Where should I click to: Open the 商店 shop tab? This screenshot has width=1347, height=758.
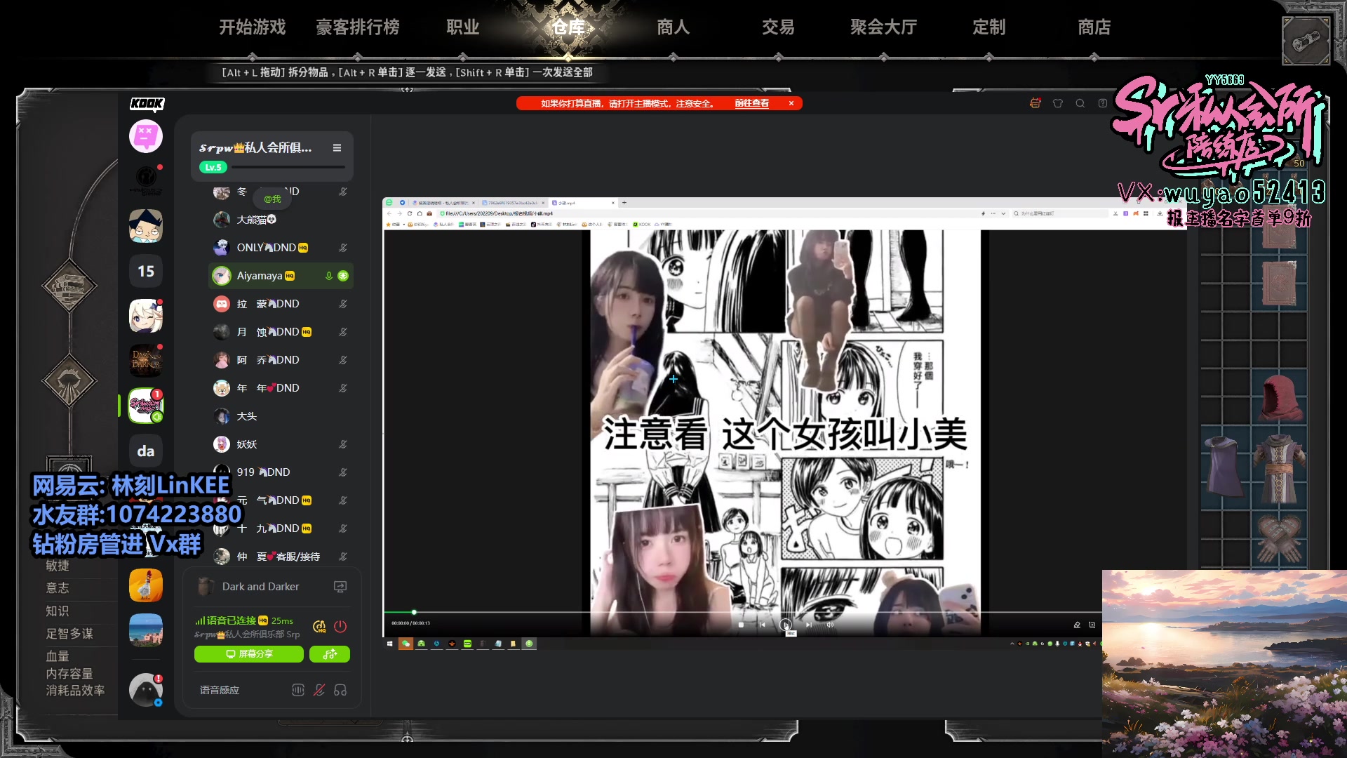[1094, 27]
